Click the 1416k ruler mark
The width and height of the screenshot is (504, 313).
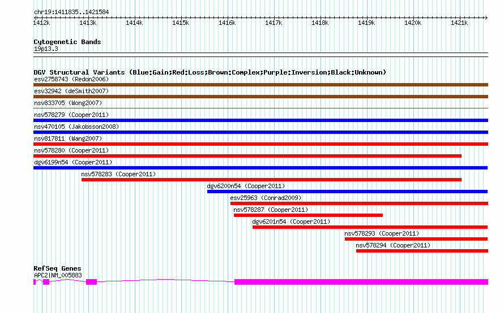click(x=227, y=23)
